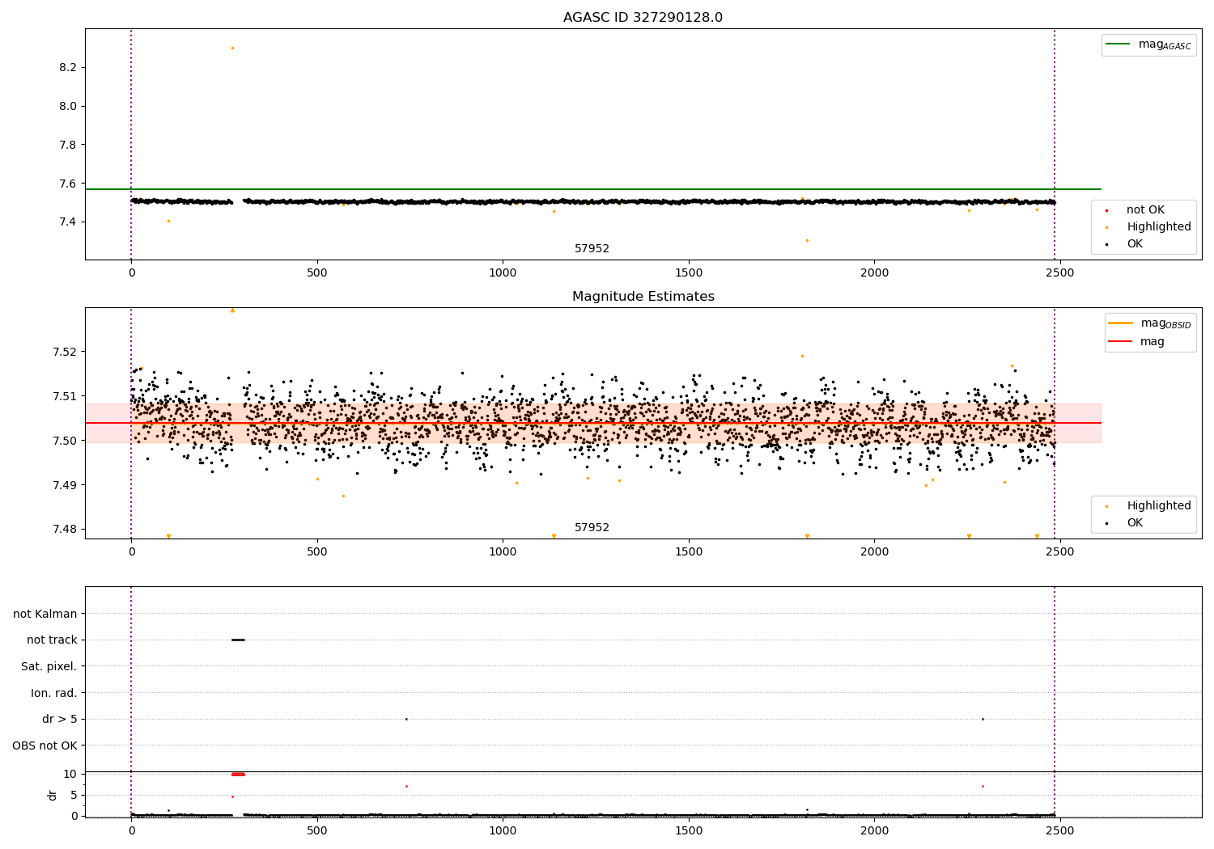Select the 7.8 y-axis tick label
The width and height of the screenshot is (1214, 849).
pos(68,145)
